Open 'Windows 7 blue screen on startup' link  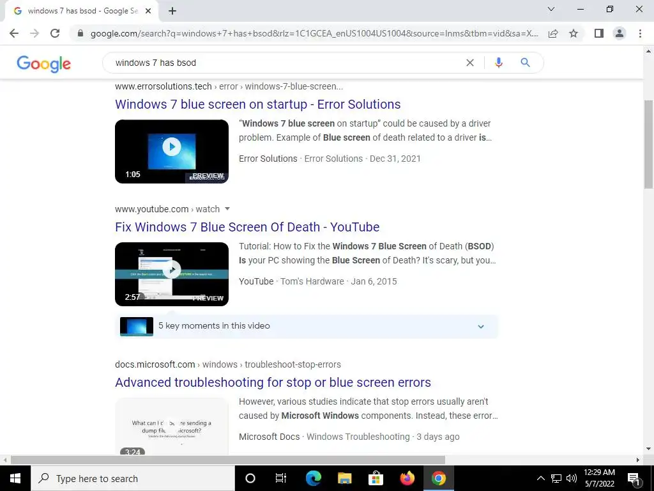pyautogui.click(x=258, y=104)
